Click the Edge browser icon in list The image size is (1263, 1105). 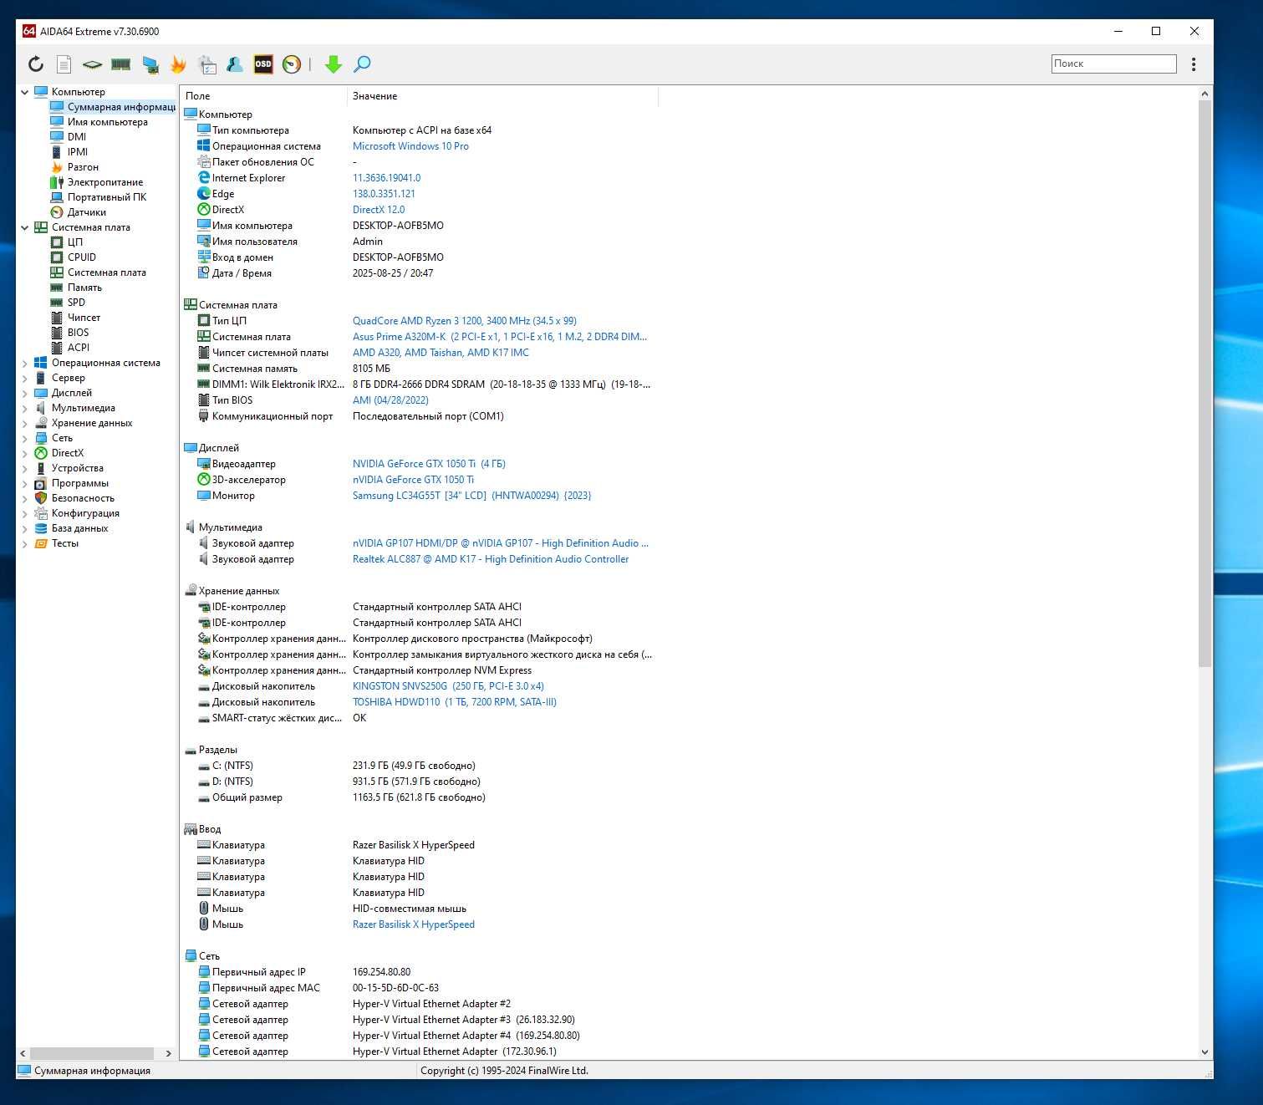(204, 194)
